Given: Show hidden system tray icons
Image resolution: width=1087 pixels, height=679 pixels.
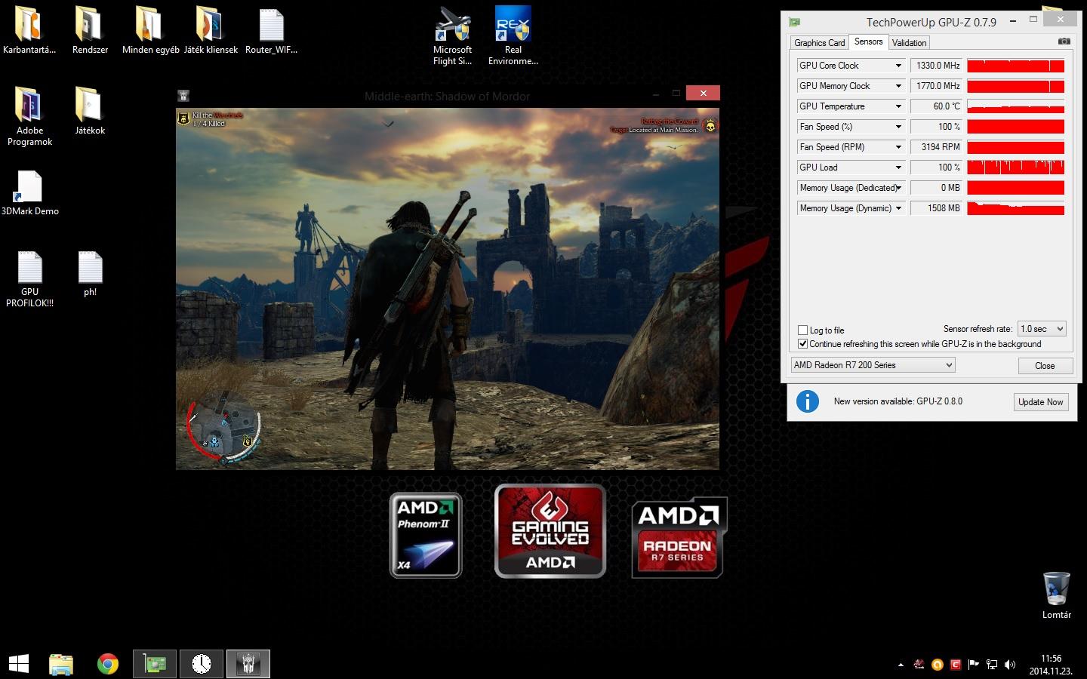Looking at the screenshot, I should pyautogui.click(x=900, y=665).
